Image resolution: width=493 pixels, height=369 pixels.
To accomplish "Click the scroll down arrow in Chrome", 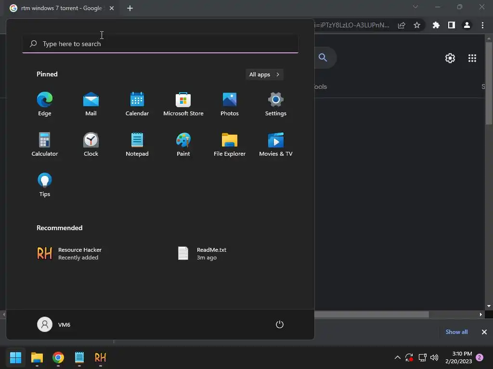I will pos(489,306).
